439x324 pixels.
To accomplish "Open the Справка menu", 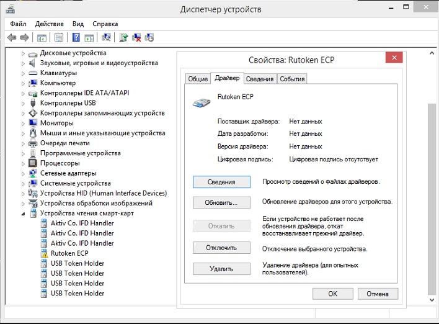I will [x=105, y=24].
